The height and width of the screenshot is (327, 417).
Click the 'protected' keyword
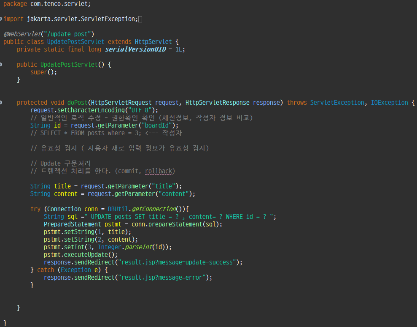pyautogui.click(x=32, y=103)
